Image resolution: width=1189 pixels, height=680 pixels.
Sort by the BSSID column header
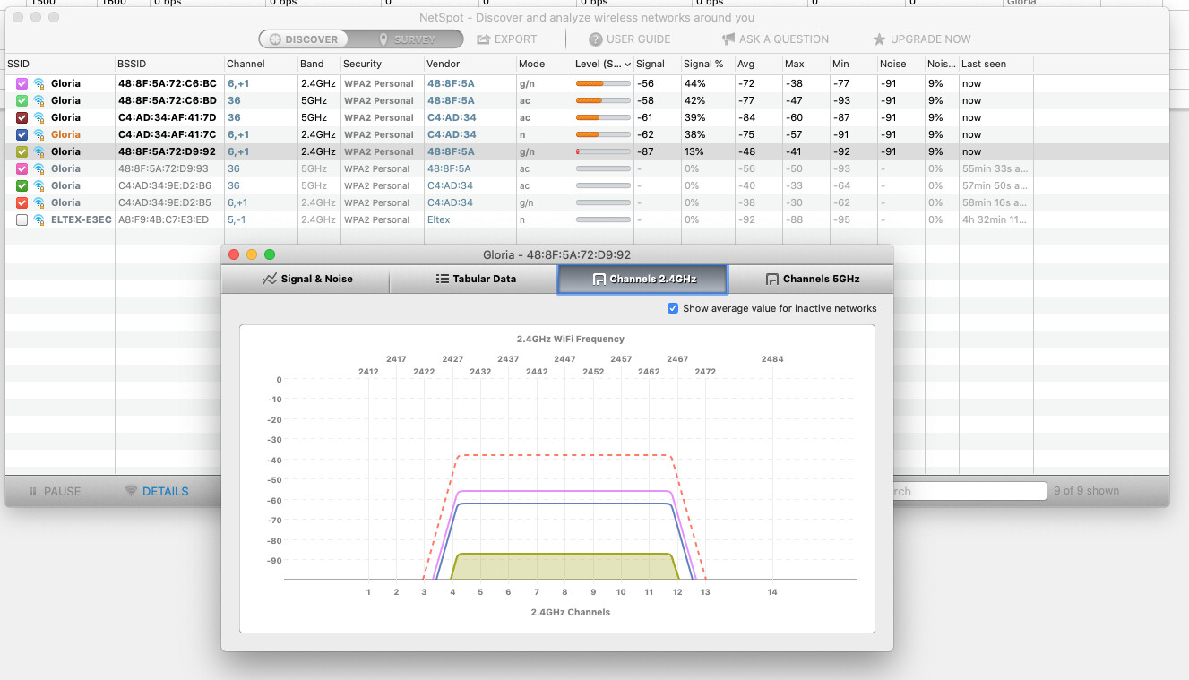coord(169,64)
